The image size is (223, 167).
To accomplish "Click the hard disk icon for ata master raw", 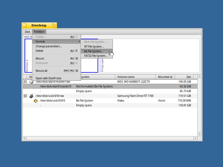I will [x=31, y=82].
